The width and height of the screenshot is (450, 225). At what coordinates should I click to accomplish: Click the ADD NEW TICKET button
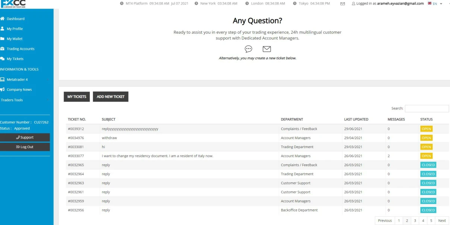pos(111,97)
